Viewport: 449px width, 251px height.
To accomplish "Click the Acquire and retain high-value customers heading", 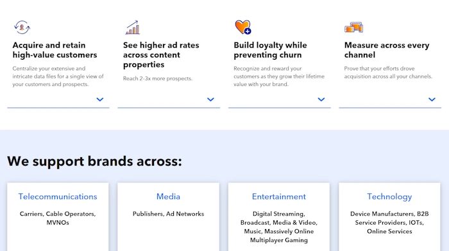I will tap(55, 50).
